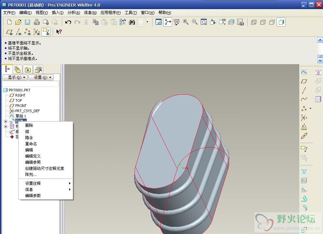Viewport: 323px width, 234px height.
Task: Choose 阵列... from the context menu
Action: (31, 175)
